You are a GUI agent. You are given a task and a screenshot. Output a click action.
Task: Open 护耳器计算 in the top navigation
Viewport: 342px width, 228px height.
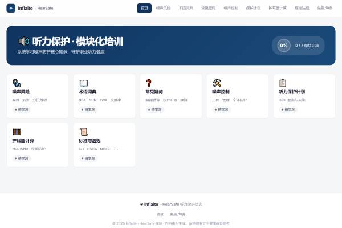[x=278, y=9]
